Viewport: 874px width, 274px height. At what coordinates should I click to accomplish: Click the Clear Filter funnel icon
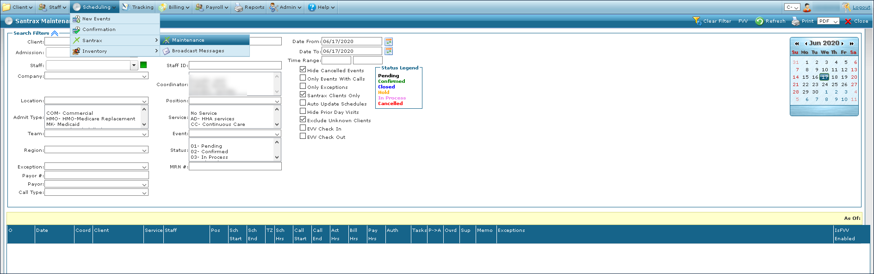coord(697,21)
